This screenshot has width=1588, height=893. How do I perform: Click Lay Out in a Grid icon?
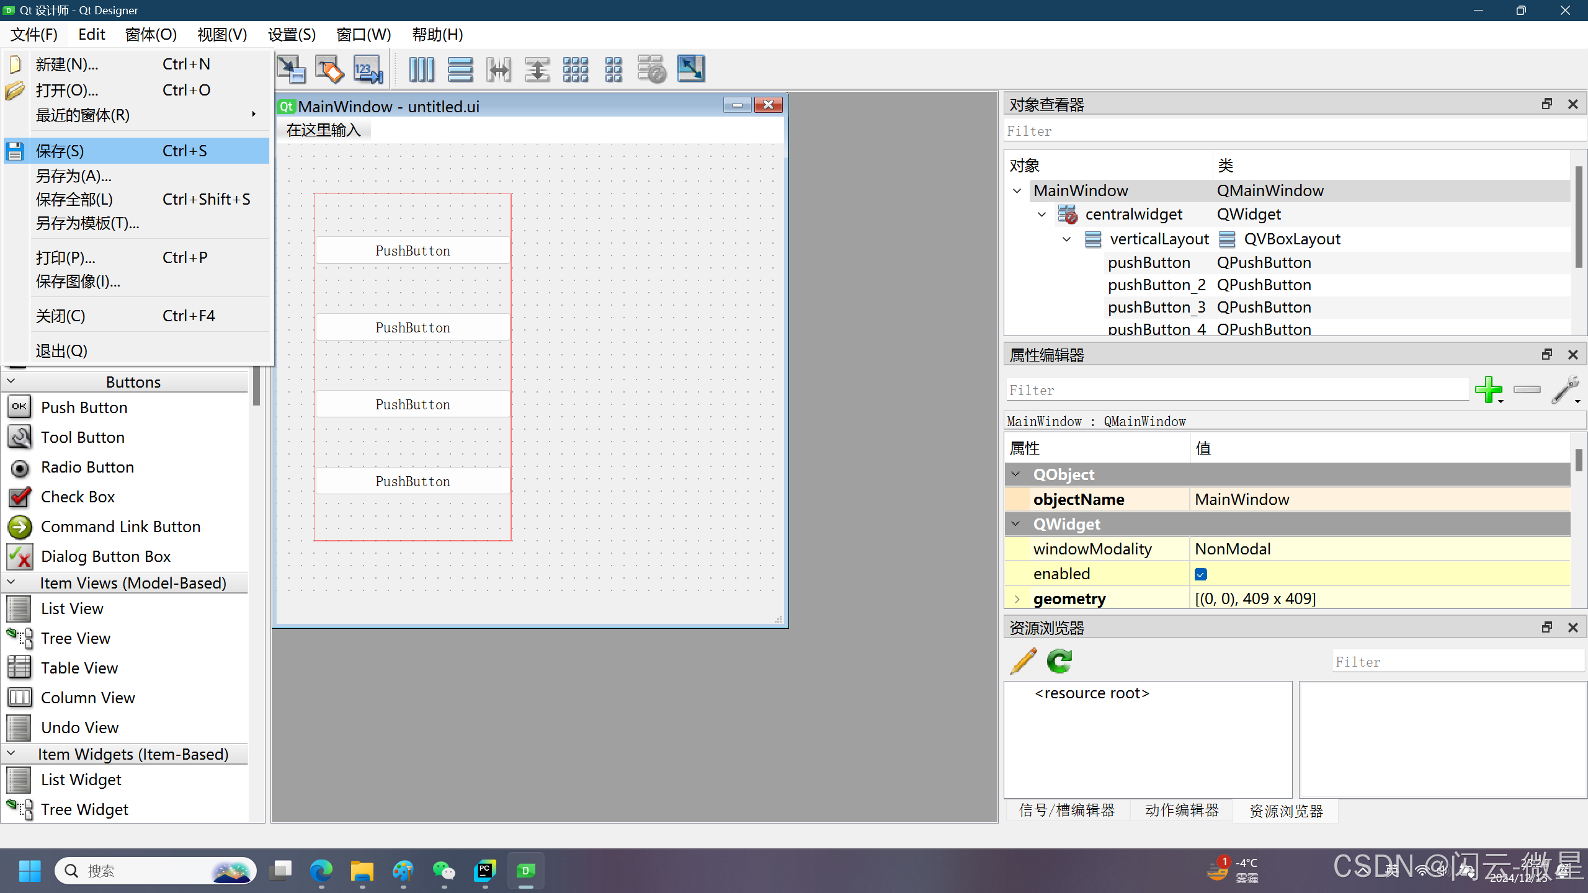click(575, 69)
